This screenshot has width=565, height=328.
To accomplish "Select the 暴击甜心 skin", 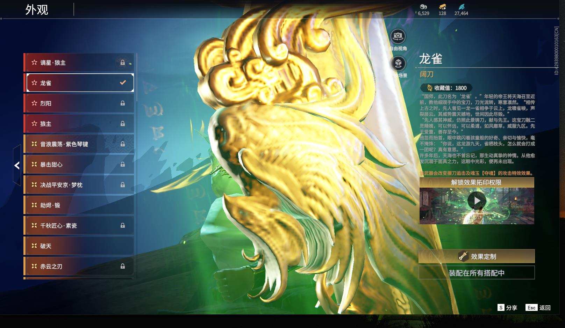I will point(79,164).
